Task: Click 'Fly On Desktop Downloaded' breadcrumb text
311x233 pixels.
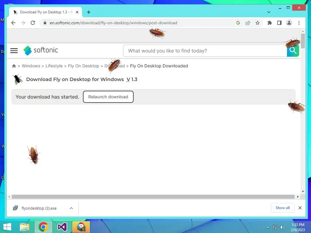Action: click(x=159, y=66)
